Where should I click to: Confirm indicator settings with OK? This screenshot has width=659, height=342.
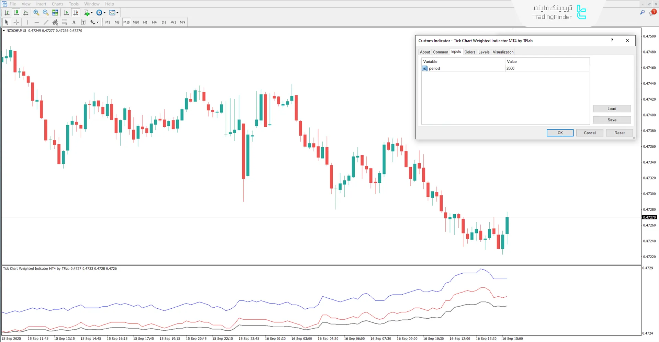click(x=560, y=133)
